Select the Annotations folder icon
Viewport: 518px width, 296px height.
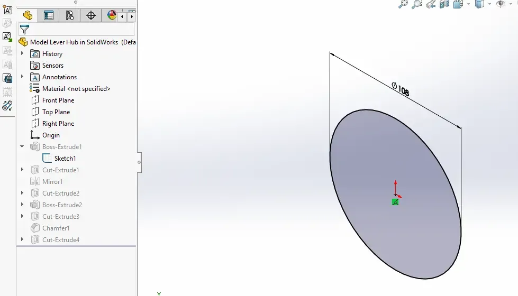(x=35, y=77)
